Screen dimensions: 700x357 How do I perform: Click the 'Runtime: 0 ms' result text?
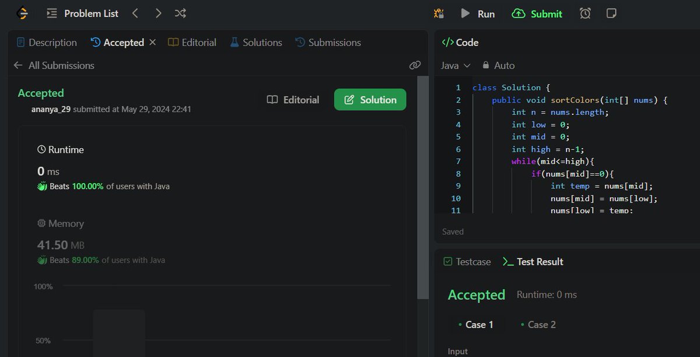tap(547, 295)
